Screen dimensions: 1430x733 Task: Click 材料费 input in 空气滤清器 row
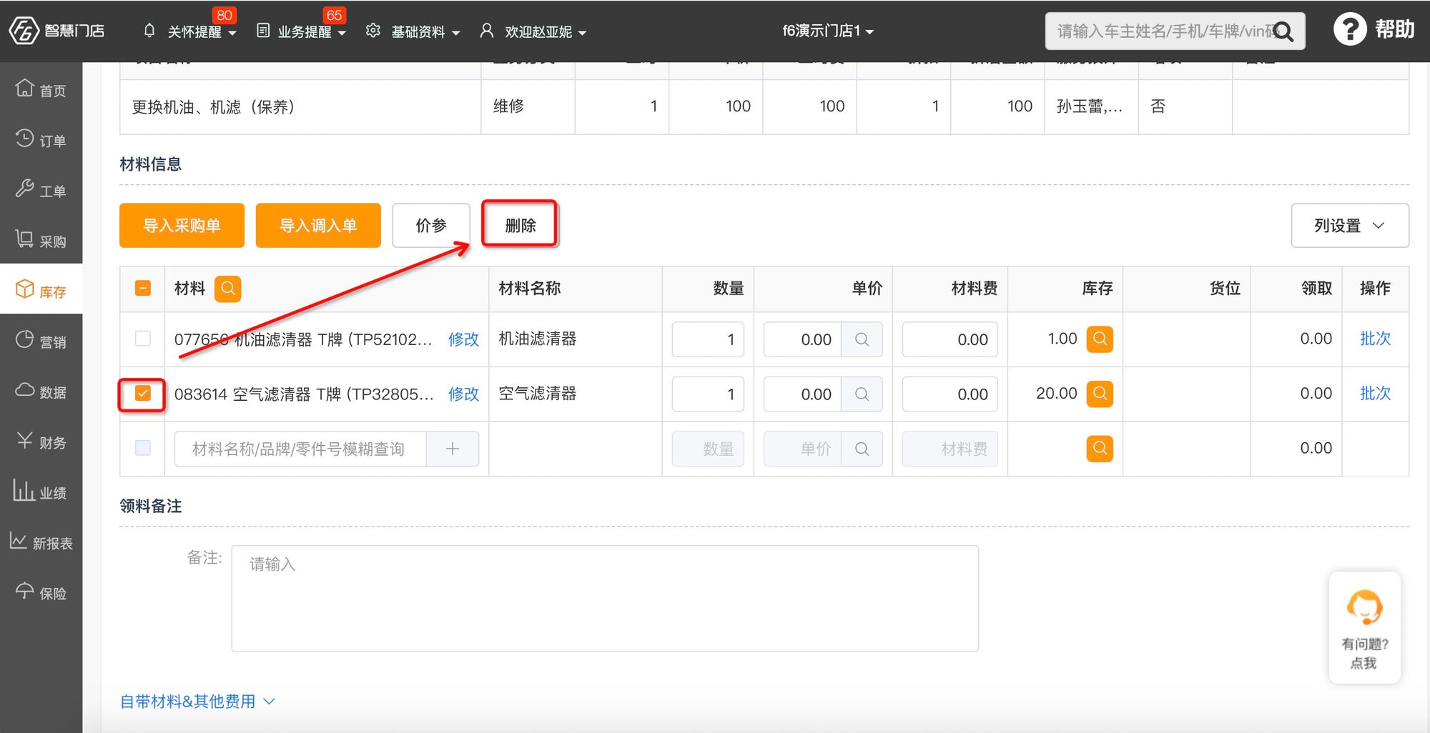(x=950, y=394)
